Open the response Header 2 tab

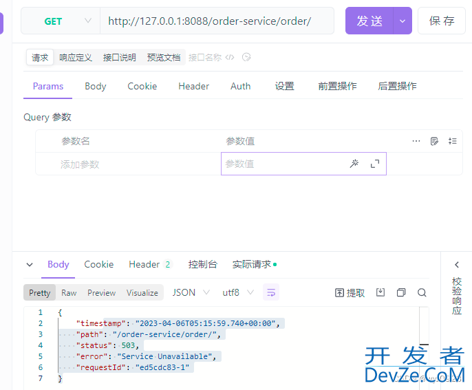(x=149, y=265)
